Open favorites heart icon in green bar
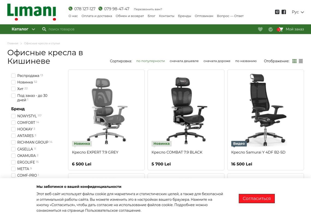 pos(260,29)
